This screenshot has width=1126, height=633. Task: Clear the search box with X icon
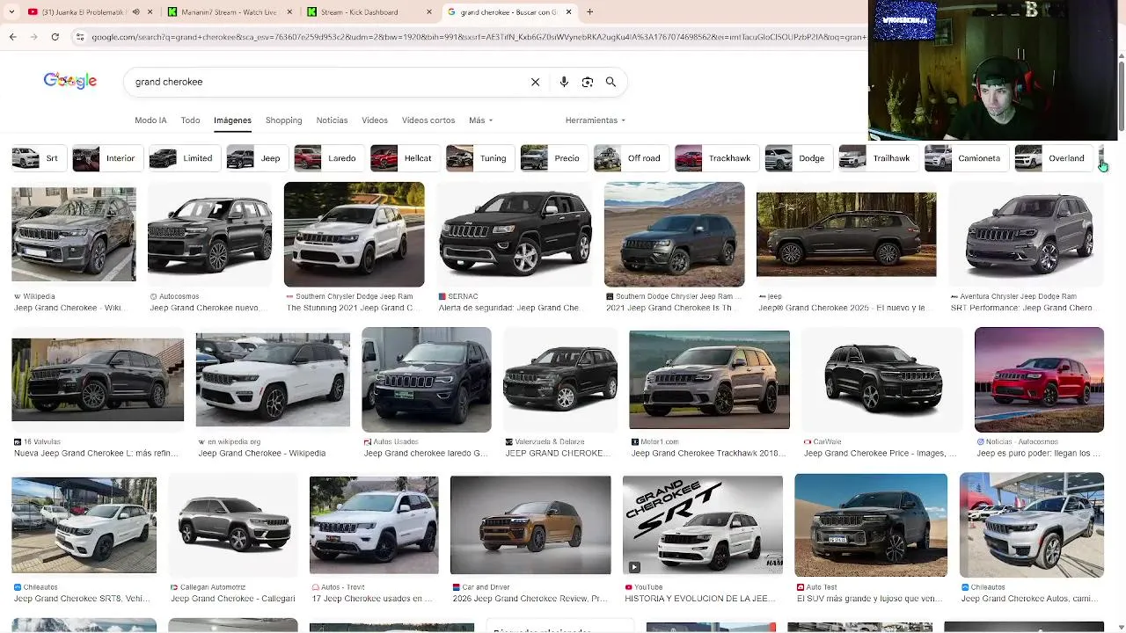[x=535, y=82]
